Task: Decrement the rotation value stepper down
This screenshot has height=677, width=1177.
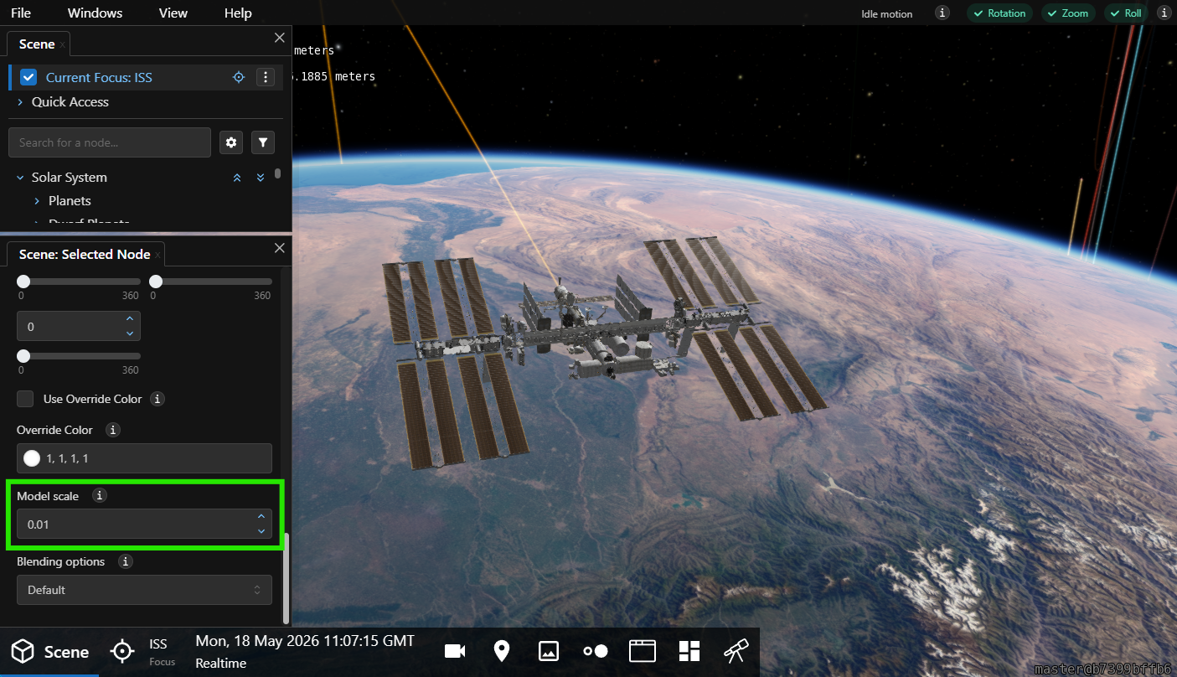Action: [130, 333]
